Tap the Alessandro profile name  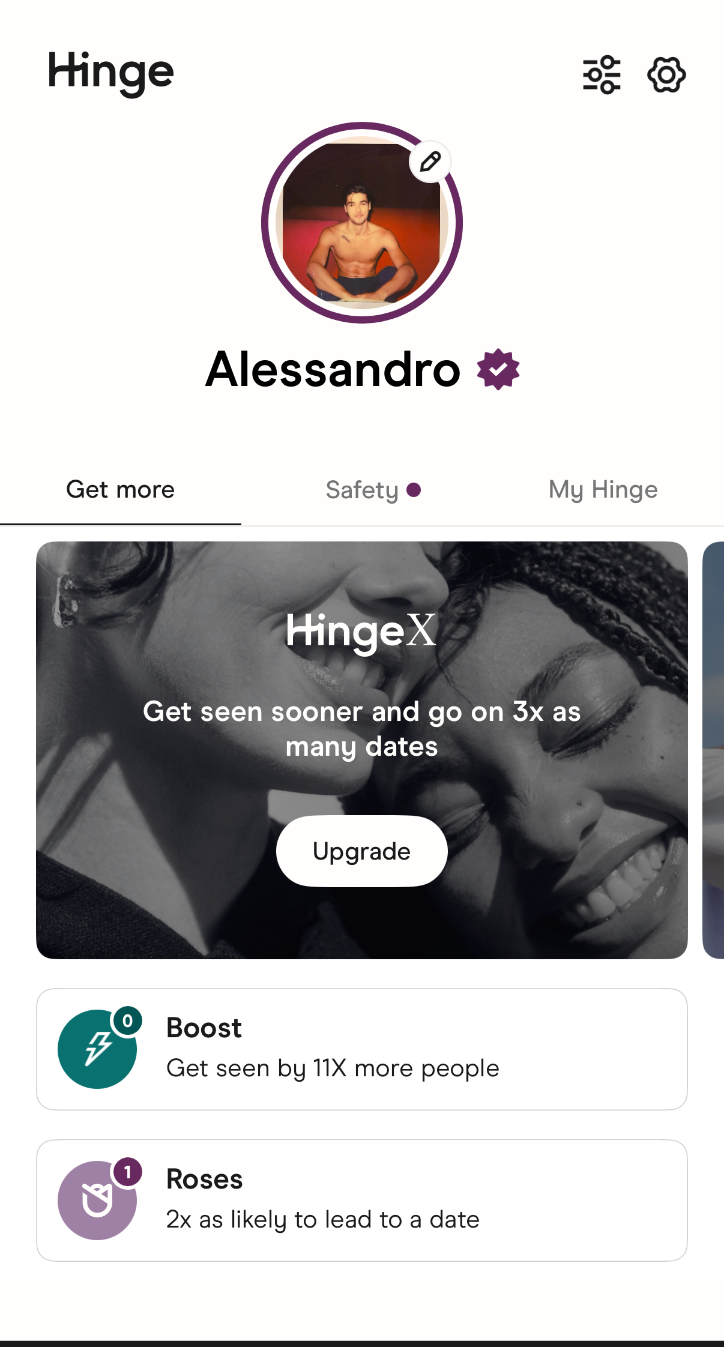pos(333,370)
